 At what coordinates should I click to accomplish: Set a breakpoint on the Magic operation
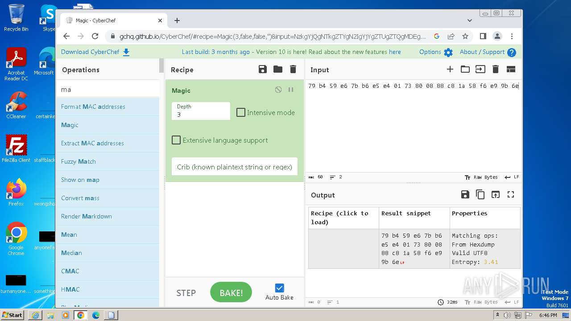pyautogui.click(x=291, y=90)
